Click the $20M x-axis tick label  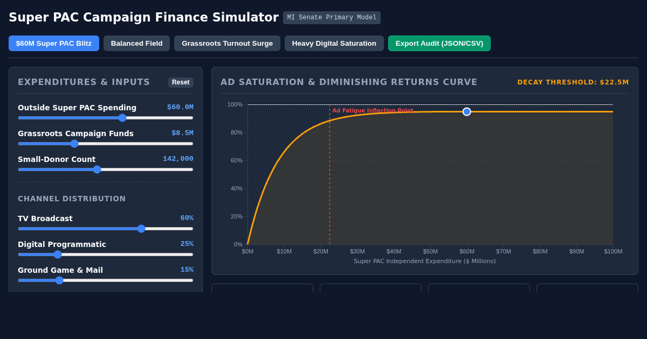tap(321, 251)
